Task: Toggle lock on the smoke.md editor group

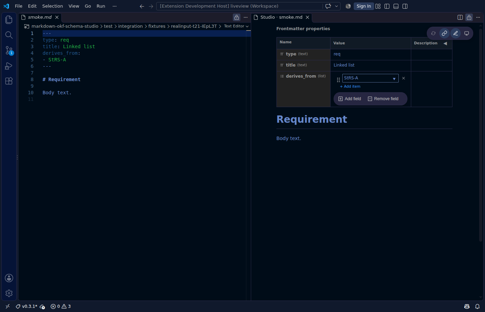Action: (x=237, y=17)
